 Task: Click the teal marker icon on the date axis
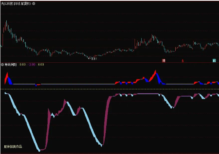click(x=214, y=61)
